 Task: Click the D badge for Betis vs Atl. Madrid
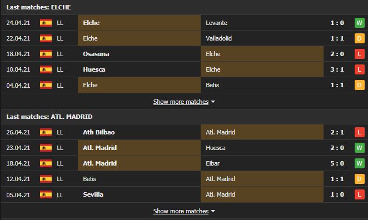[359, 179]
